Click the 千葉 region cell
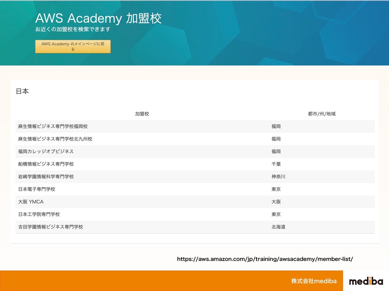389x291 pixels. [x=276, y=164]
